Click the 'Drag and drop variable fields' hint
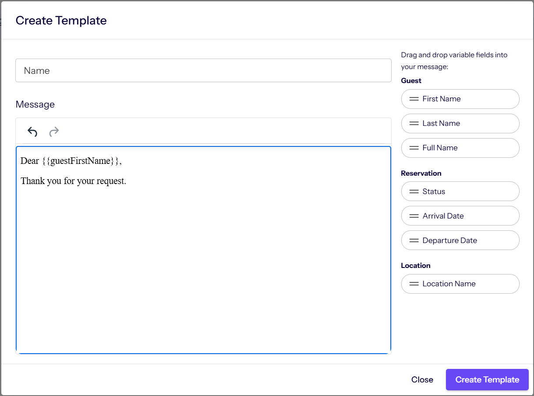Image resolution: width=534 pixels, height=396 pixels. 454,61
